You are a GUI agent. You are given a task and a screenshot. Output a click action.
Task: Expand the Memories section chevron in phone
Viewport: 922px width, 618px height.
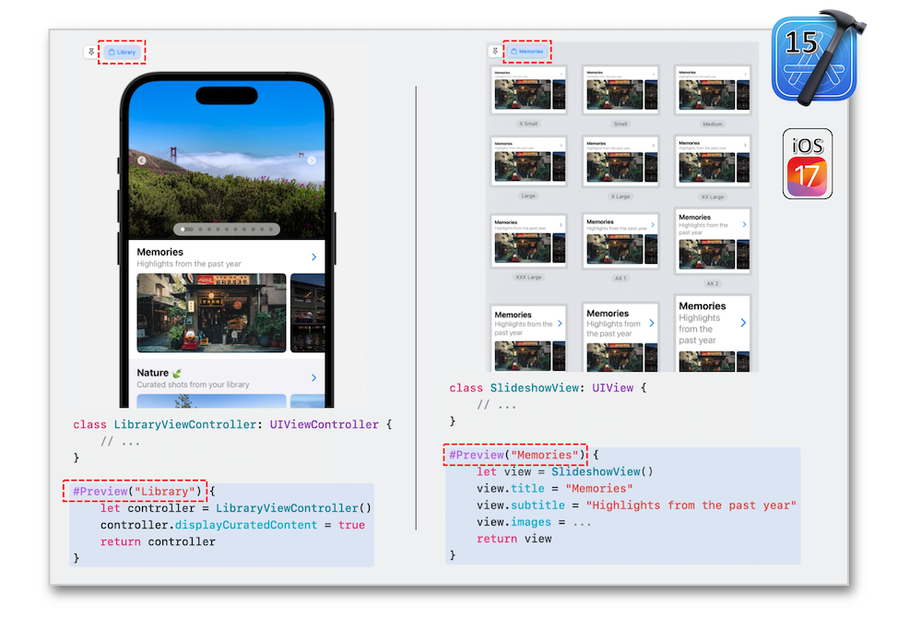[x=314, y=257]
